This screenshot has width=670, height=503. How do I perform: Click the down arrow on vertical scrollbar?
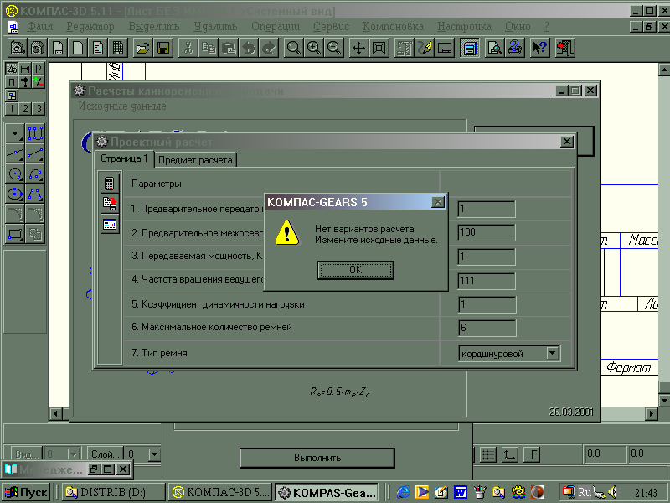tap(664, 401)
